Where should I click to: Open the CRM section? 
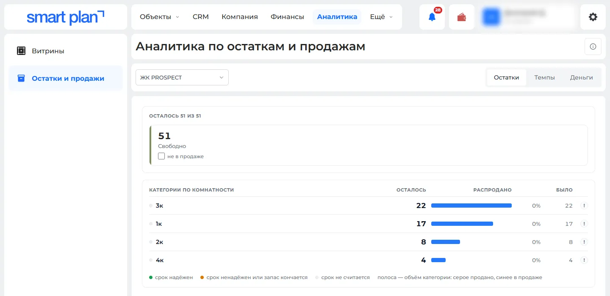click(x=201, y=17)
